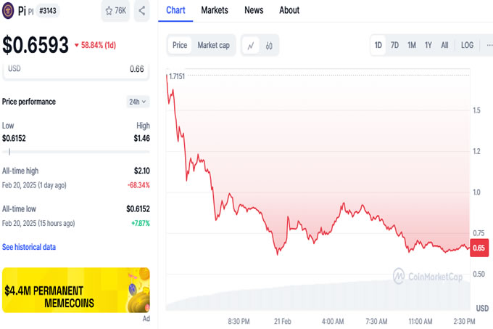Enable LOG scale on chart
Screen dimensions: 493x329
pos(467,45)
